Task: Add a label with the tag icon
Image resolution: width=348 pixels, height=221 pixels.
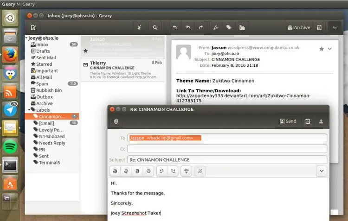Action: pyautogui.click(x=229, y=27)
